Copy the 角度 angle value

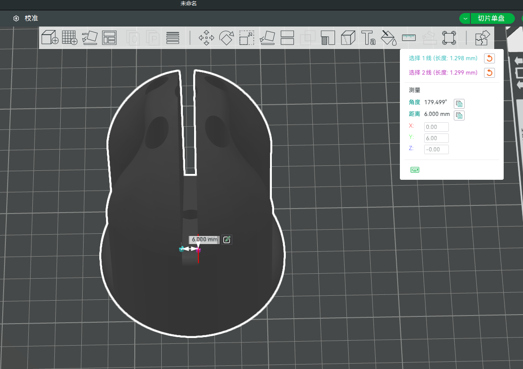[459, 104]
